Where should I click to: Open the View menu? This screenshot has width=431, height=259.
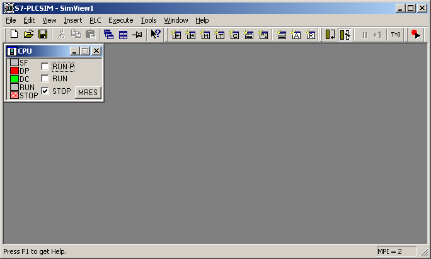pyautogui.click(x=49, y=20)
